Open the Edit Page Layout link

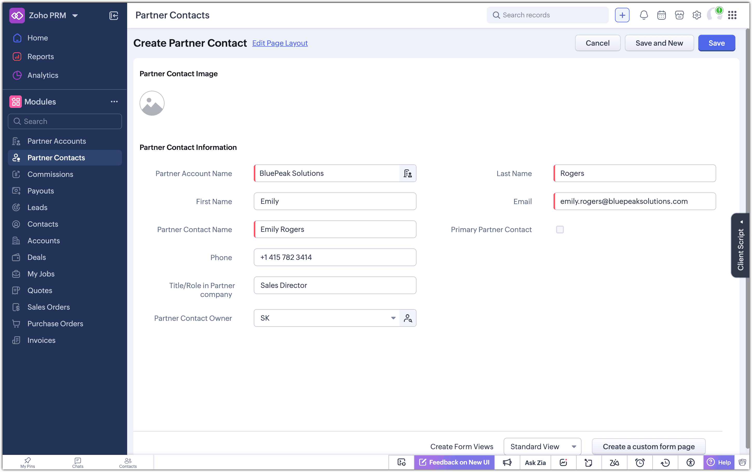point(280,43)
